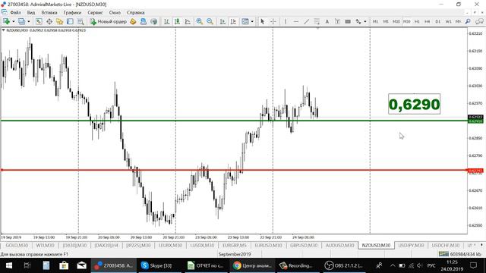Open the Navigator folder-star icon
486x273 pixels.
[x=59, y=21]
